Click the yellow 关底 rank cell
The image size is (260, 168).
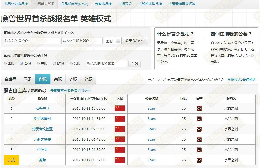pyautogui.click(x=12, y=160)
